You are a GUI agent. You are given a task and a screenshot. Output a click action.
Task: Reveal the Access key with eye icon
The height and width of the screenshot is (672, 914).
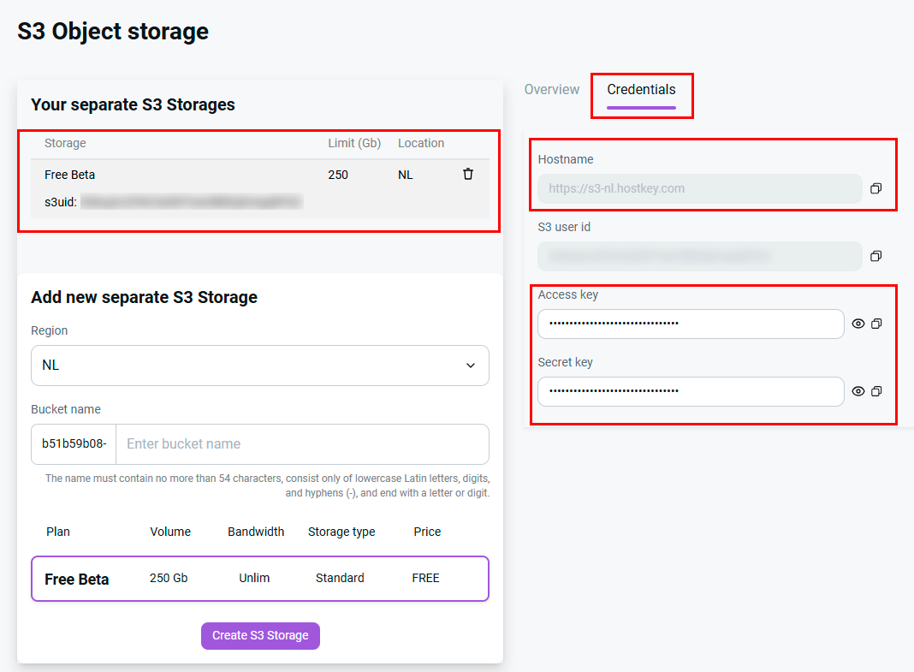coord(858,324)
